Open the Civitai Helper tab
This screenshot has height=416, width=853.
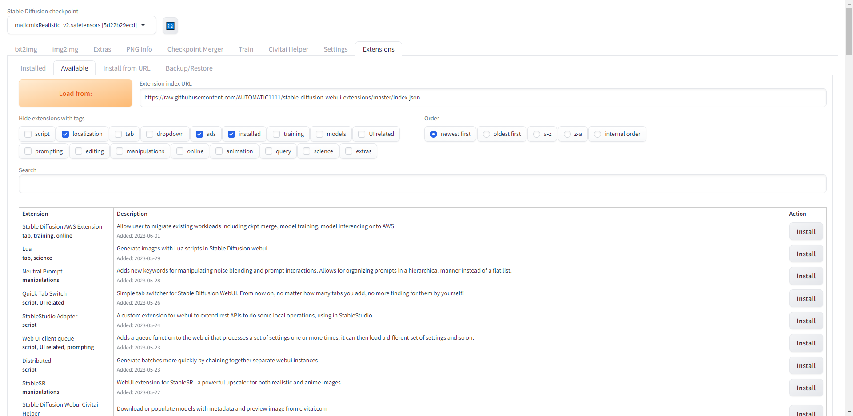click(288, 49)
